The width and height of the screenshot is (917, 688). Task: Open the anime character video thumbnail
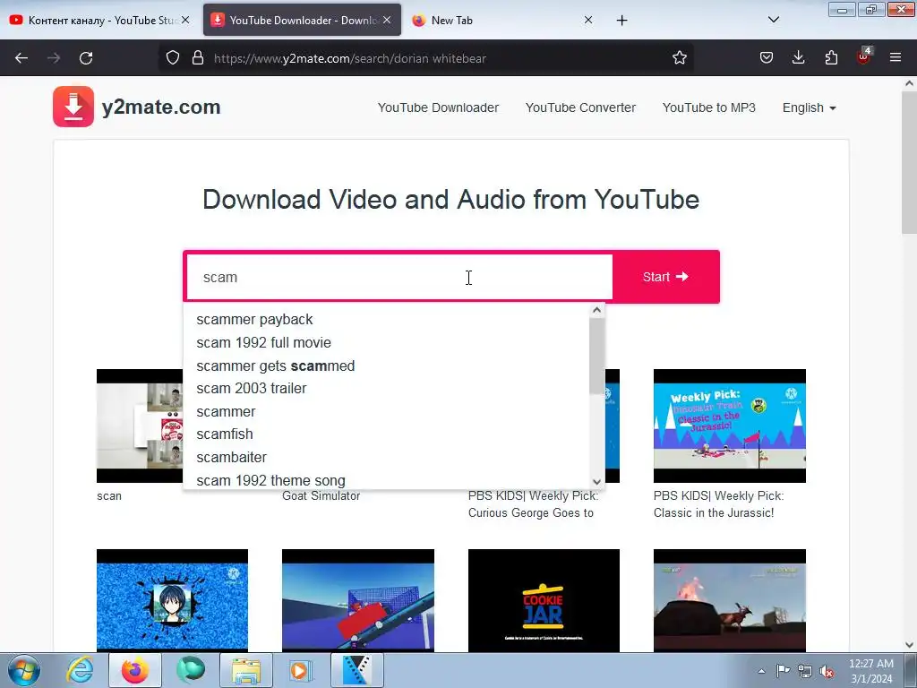172,600
